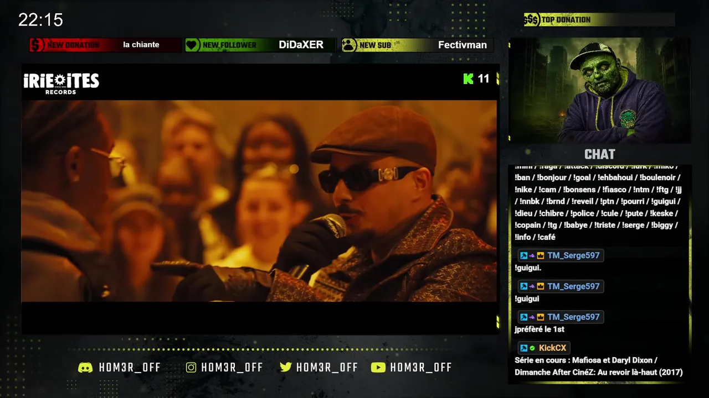The height and width of the screenshot is (398, 709).
Task: Click the !copain command in chat
Action: pos(528,226)
